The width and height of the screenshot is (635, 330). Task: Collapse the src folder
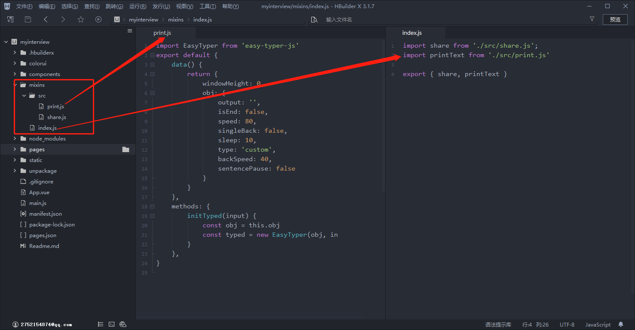24,96
